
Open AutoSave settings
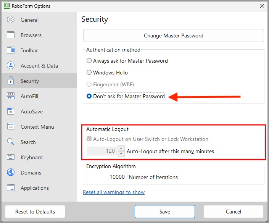click(x=39, y=112)
